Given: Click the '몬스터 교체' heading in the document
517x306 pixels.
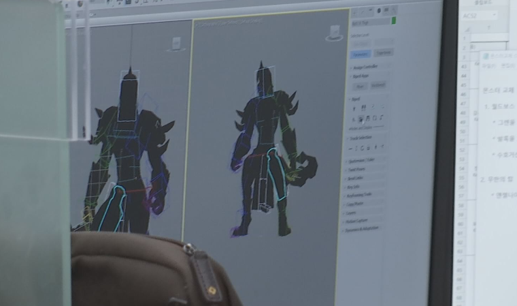Looking at the screenshot, I should 498,90.
